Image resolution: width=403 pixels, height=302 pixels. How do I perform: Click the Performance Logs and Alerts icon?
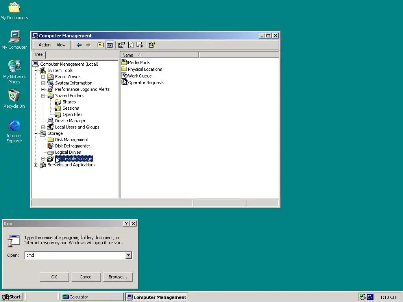(x=50, y=89)
